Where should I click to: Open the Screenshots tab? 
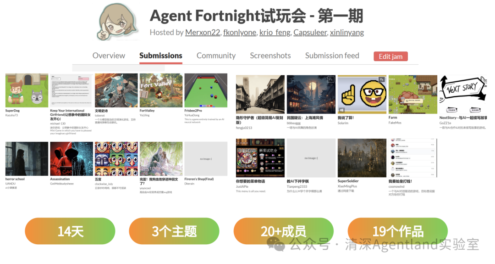(x=270, y=56)
